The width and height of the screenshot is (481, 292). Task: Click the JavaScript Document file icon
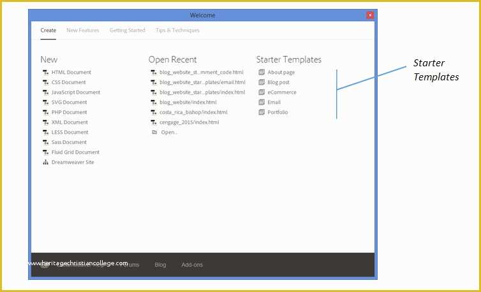pyautogui.click(x=46, y=92)
